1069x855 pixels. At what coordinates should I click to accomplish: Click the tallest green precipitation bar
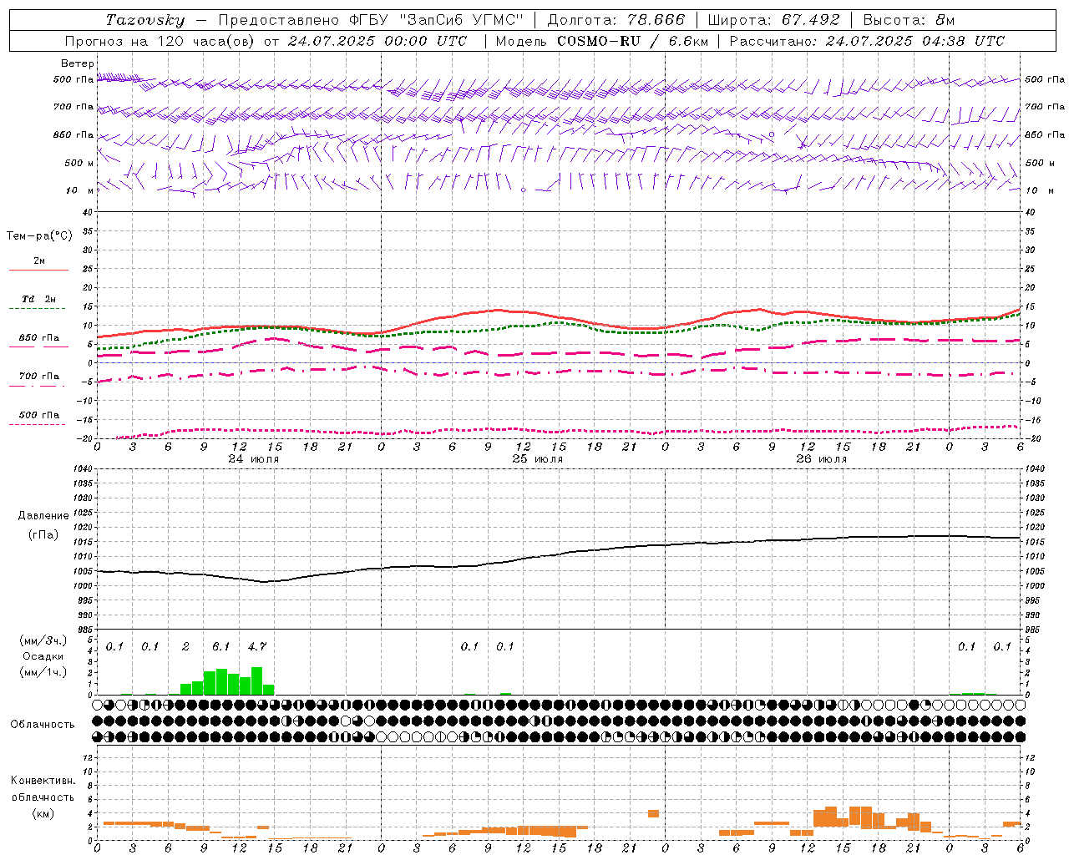point(256,680)
